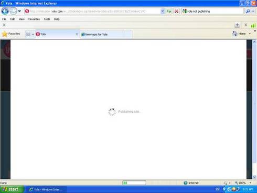Image resolution: width=257 pixels, height=193 pixels.
Task: Go back with the Back arrow button
Action: 5,11
